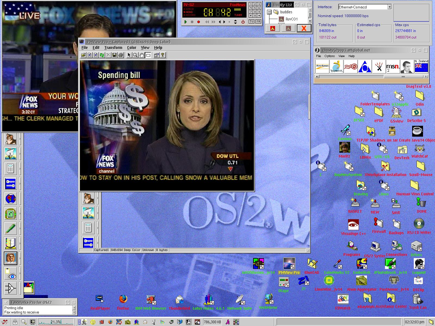Click the Road Runner account icon
Viewport: 435px width, 326px height.
point(322,67)
